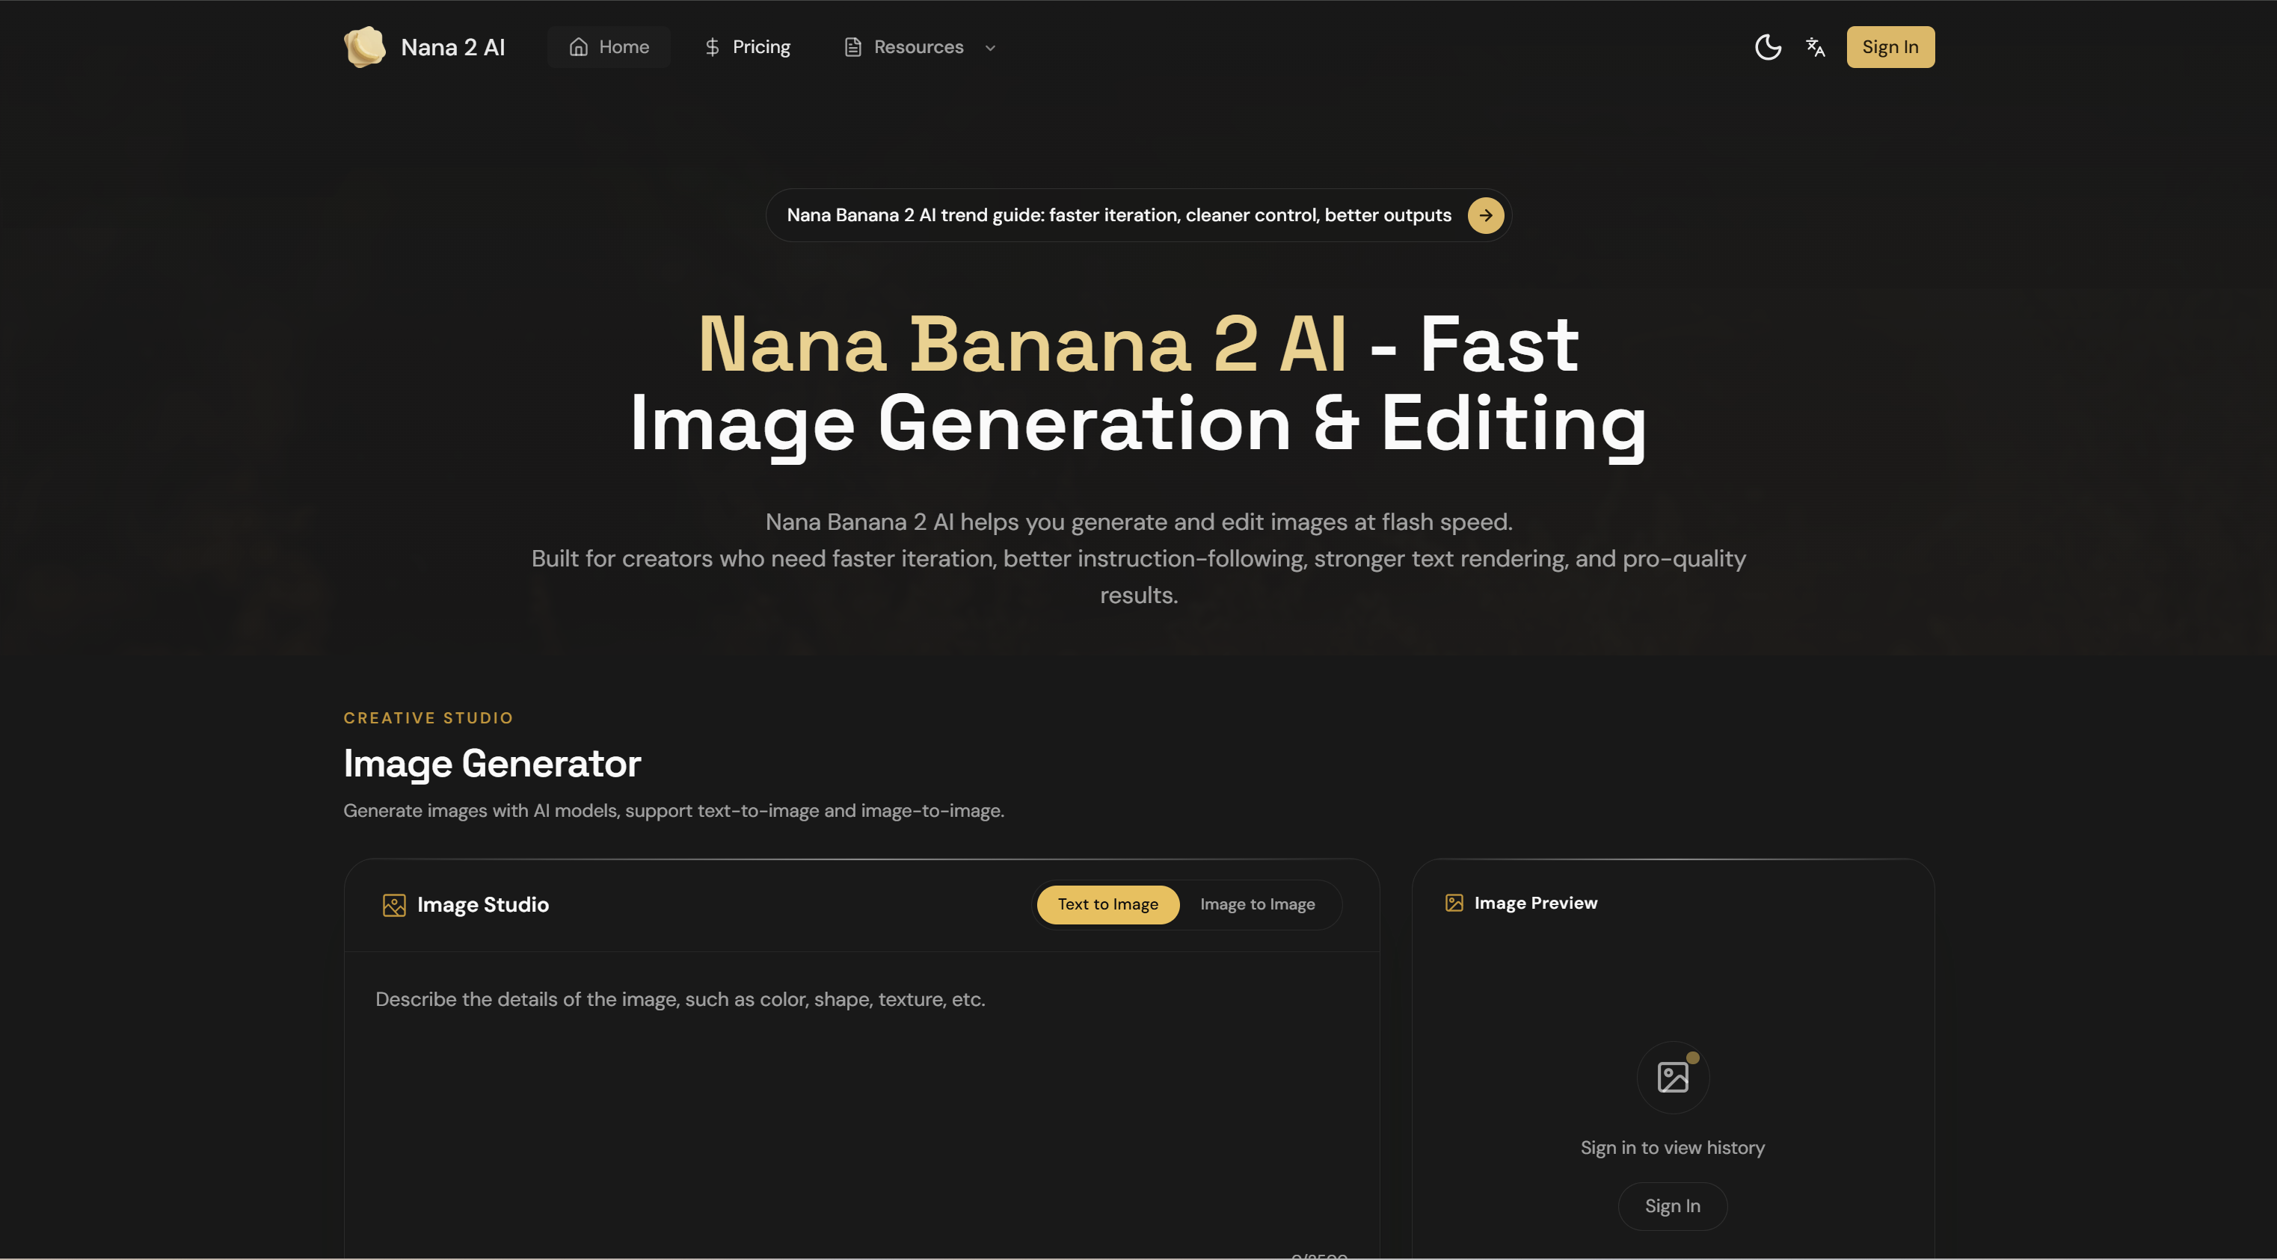Click the Image Preview header icon
The width and height of the screenshot is (2277, 1260).
[x=1454, y=902]
